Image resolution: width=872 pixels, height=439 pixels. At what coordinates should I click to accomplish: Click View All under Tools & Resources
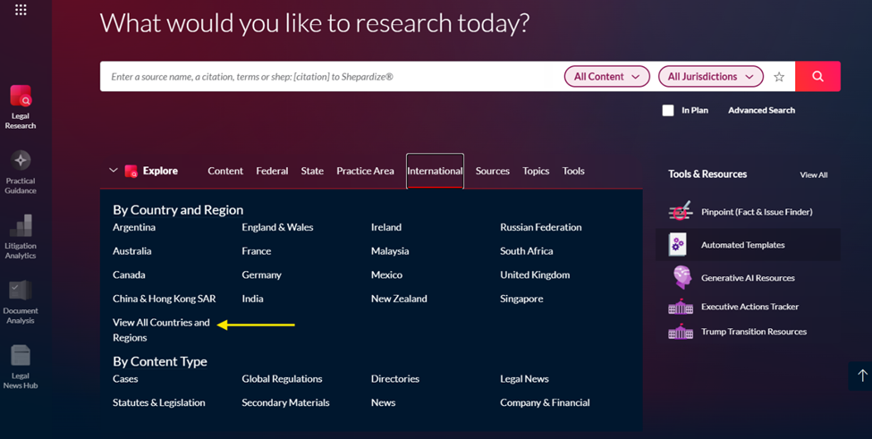click(x=814, y=175)
